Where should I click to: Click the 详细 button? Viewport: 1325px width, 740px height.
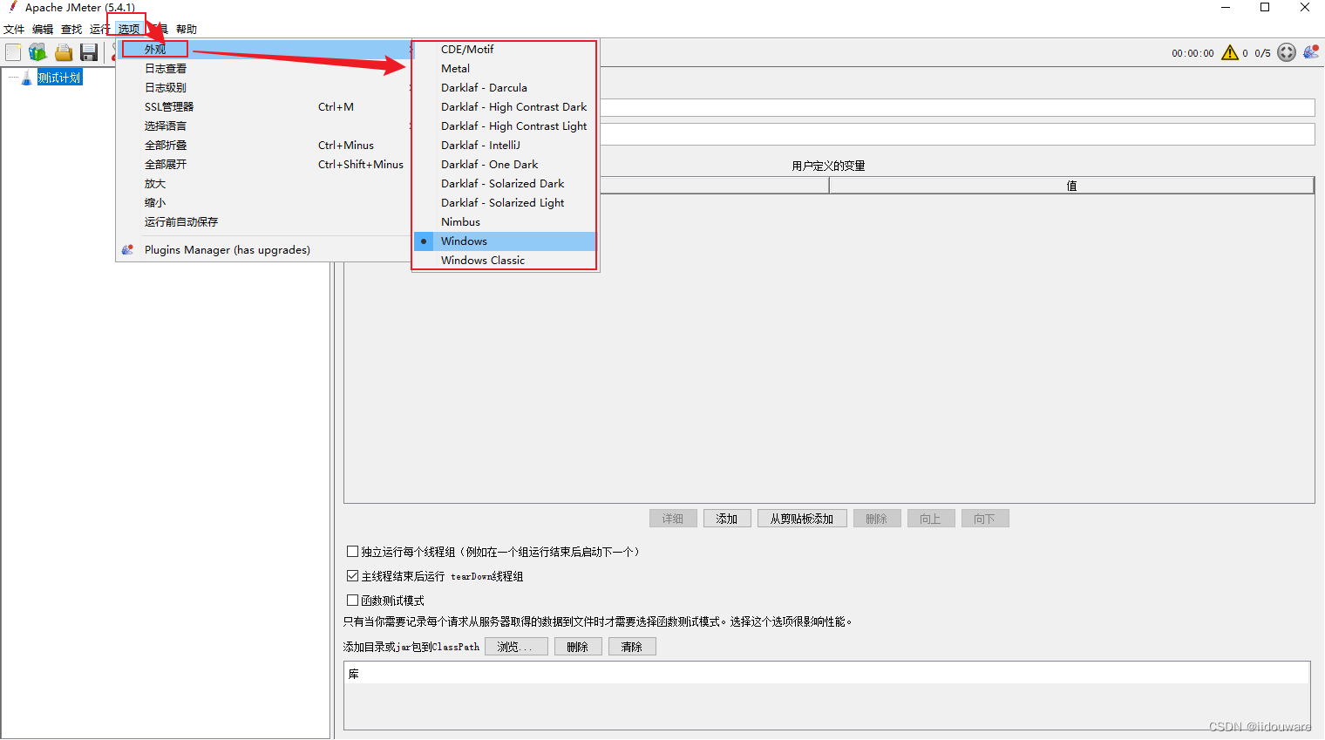point(673,519)
